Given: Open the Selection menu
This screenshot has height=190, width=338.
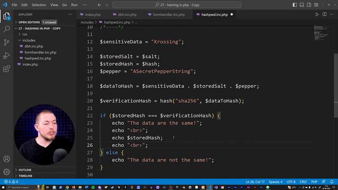Looking at the screenshot, I should tap(39, 5).
